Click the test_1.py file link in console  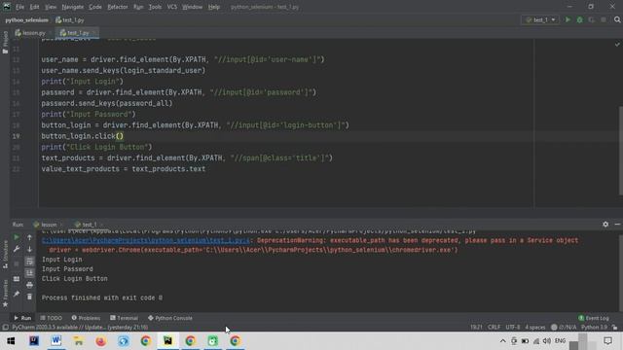[146, 240]
